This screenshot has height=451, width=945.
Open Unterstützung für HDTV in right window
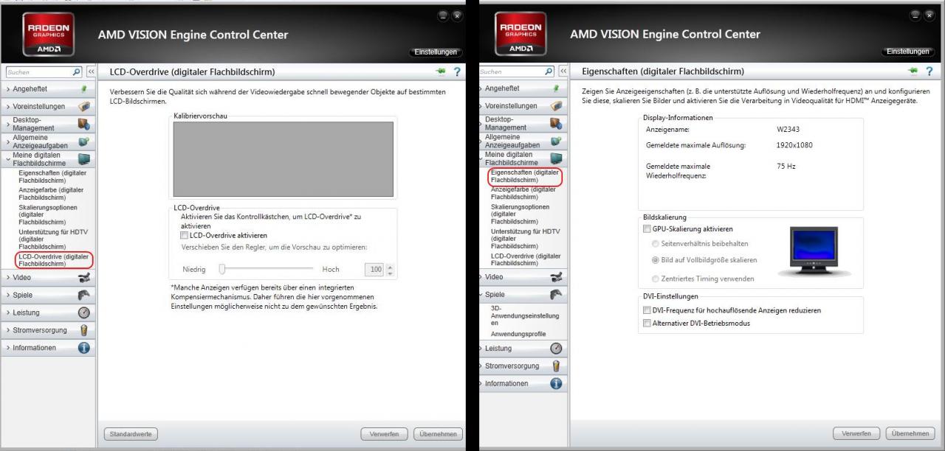pos(525,239)
